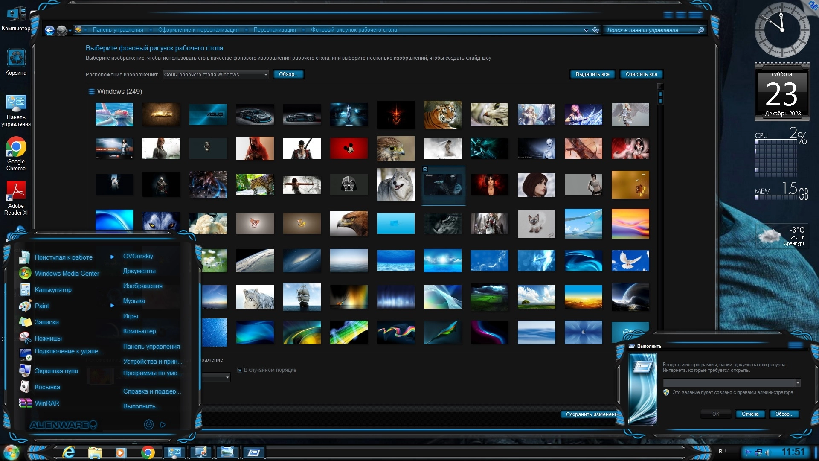Click the 'Выделить все' button

coord(592,74)
